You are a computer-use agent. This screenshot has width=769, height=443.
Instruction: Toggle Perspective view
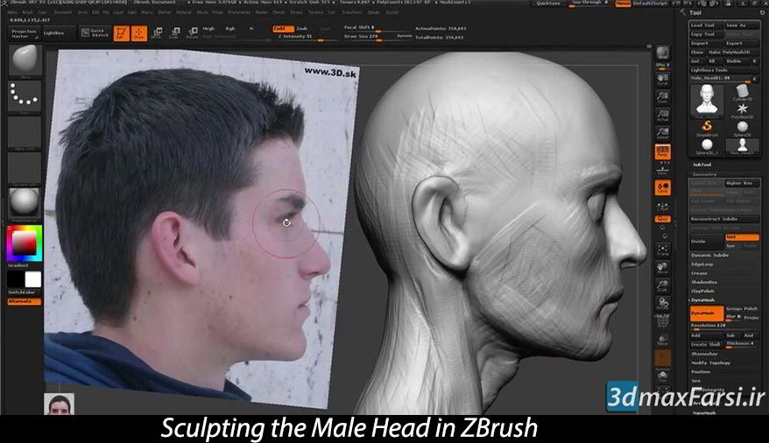click(x=662, y=152)
